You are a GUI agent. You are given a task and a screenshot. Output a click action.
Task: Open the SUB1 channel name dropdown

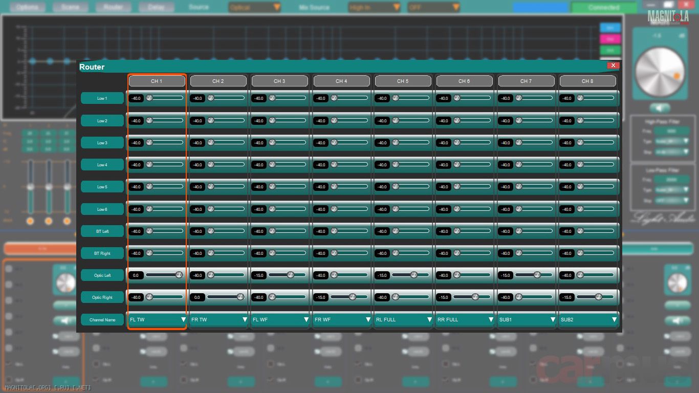click(527, 320)
